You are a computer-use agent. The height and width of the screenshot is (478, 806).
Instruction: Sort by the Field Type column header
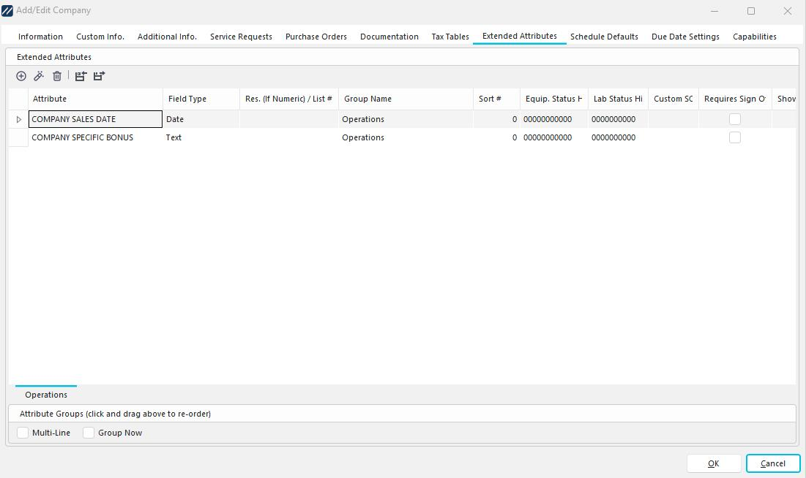pyautogui.click(x=201, y=99)
